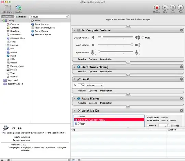Pick the Movies library category
This screenshot has width=185, height=161.
(x=14, y=52)
